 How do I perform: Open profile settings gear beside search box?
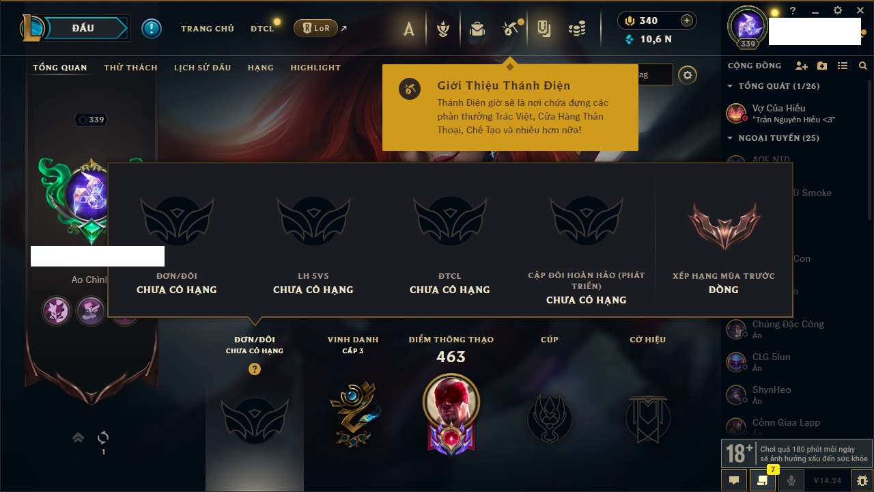[688, 75]
